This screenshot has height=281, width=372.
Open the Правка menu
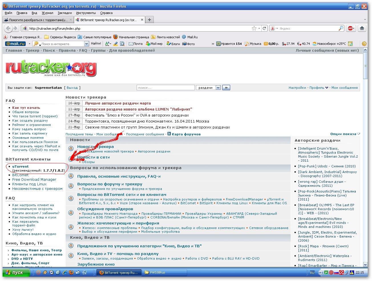pyautogui.click(x=22, y=13)
